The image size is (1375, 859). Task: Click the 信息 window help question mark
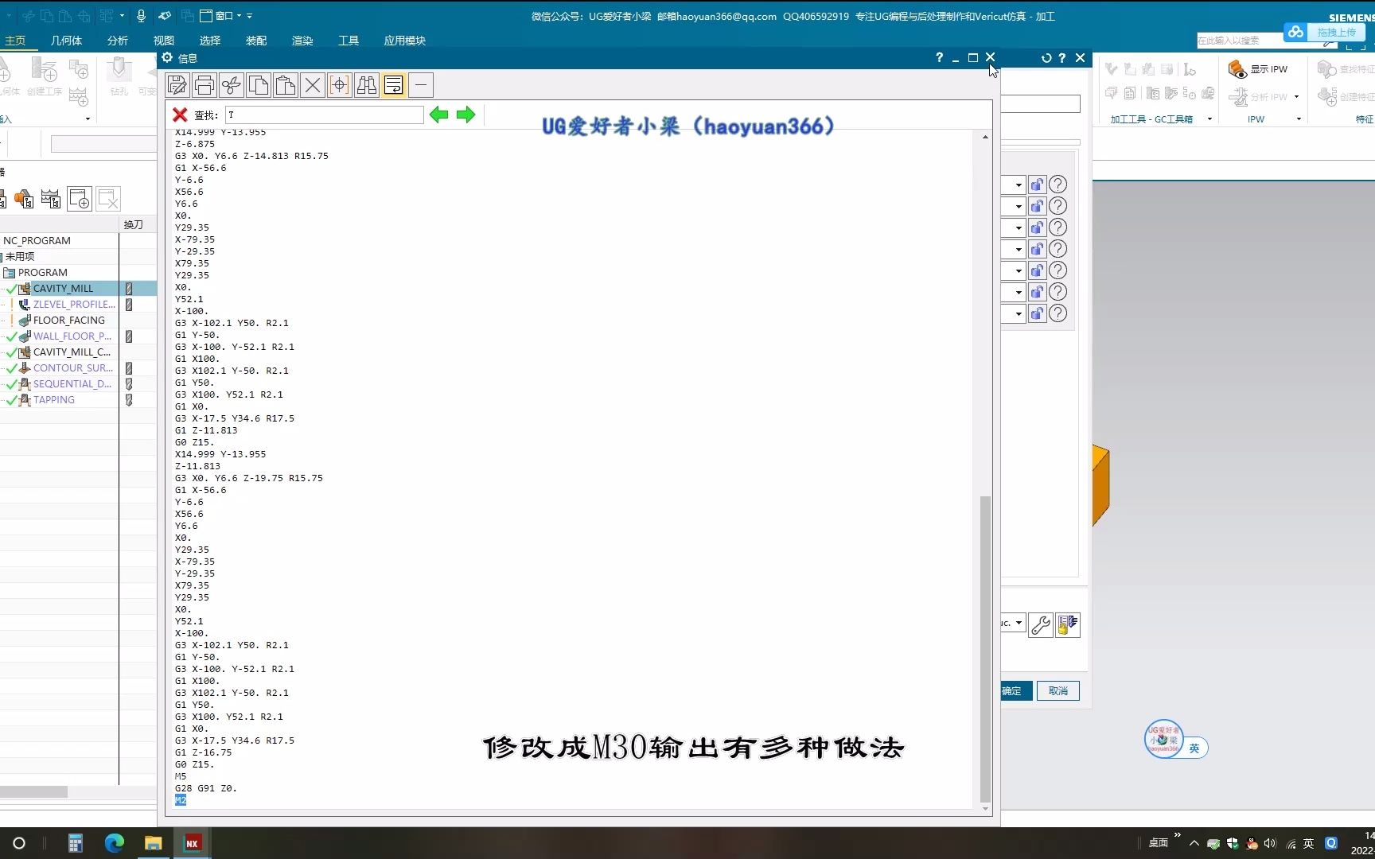(939, 57)
